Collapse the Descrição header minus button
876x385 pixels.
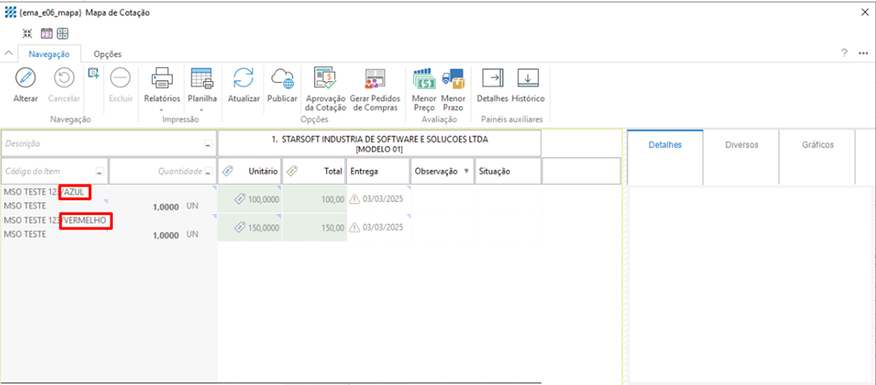[208, 144]
